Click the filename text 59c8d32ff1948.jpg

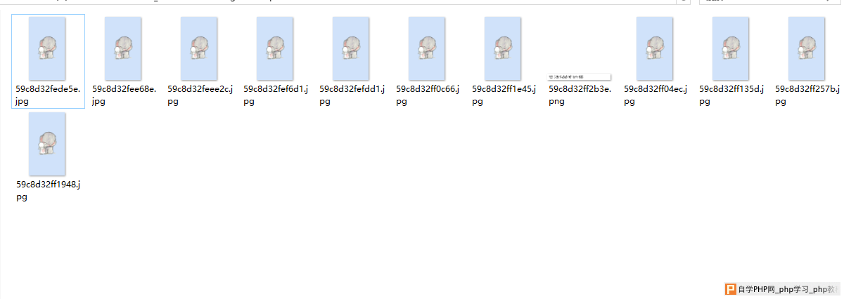pyautogui.click(x=49, y=191)
